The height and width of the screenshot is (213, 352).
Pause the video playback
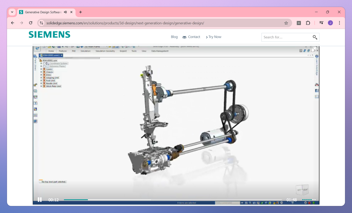[40, 200]
